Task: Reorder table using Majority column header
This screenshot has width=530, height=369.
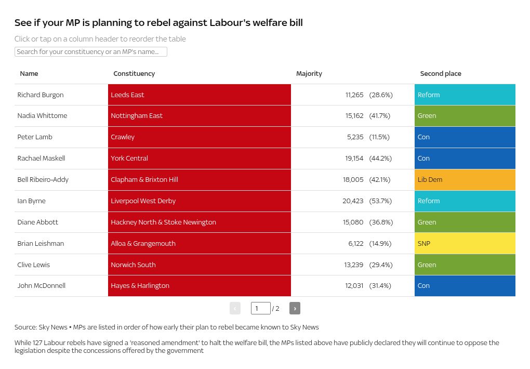Action: [x=309, y=73]
